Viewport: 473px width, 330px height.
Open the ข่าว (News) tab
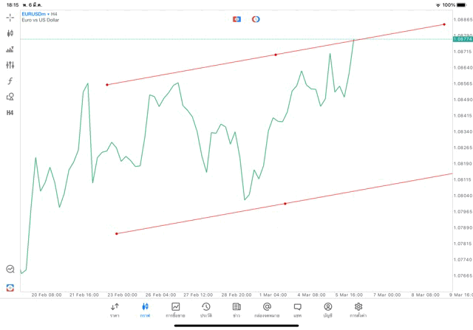(236, 309)
